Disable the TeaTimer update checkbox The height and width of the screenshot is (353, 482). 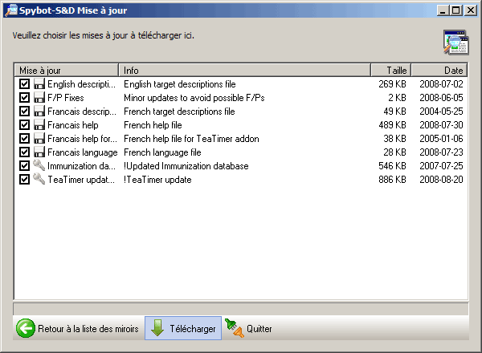[24, 180]
